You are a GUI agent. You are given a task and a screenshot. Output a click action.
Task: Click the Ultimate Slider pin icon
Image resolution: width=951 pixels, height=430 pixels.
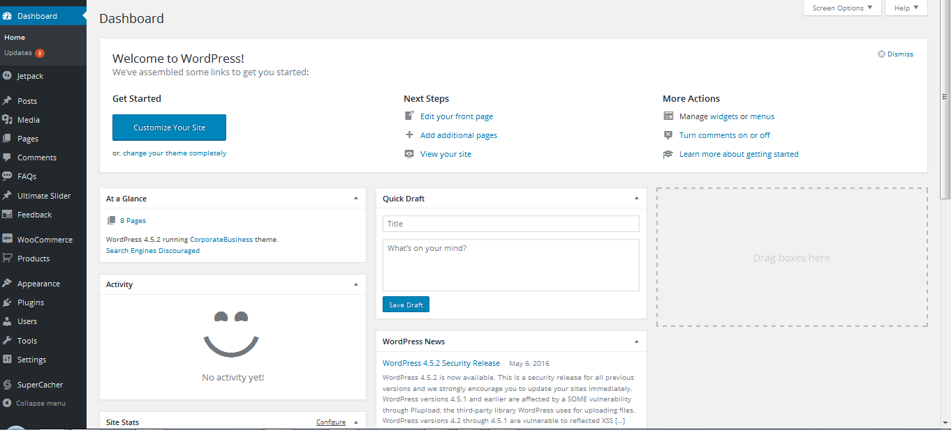(x=7, y=196)
